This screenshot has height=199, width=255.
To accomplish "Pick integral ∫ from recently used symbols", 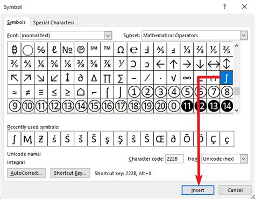I will click(14, 139).
